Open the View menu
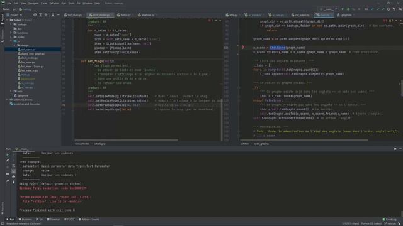 pyautogui.click(x=23, y=3)
